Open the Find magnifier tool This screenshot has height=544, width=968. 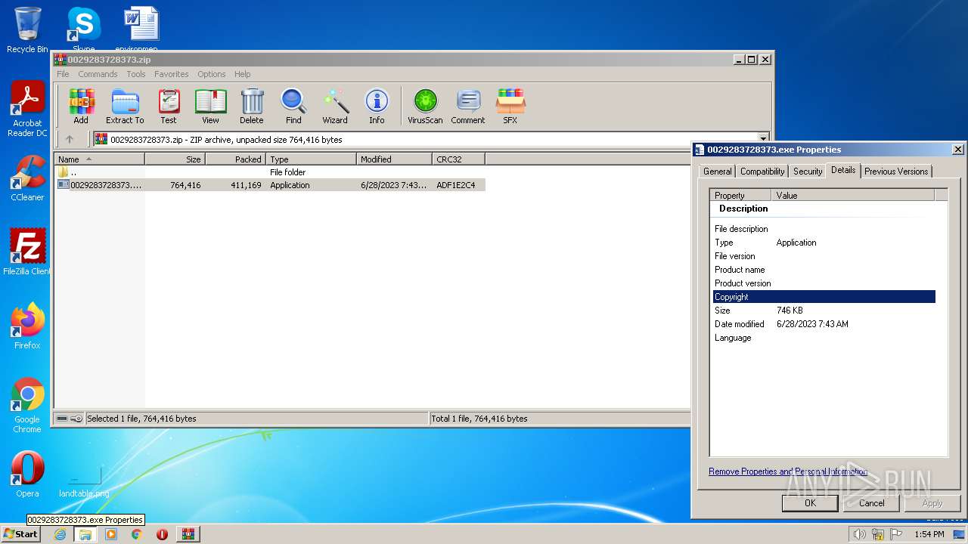point(293,106)
